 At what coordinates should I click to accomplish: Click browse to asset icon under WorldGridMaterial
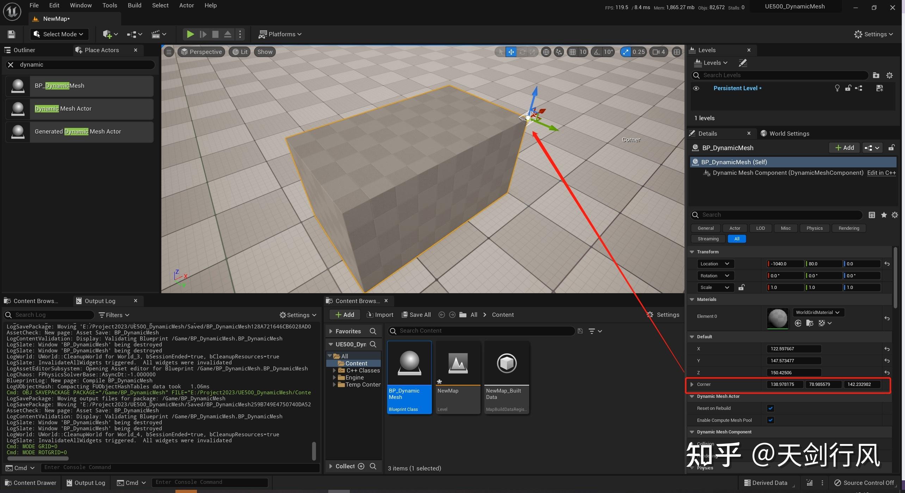click(810, 323)
